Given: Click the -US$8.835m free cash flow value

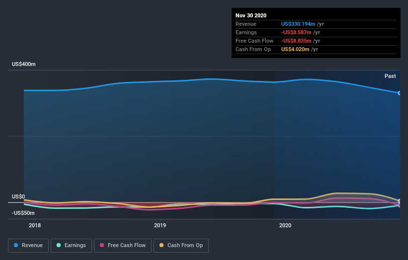Looking at the screenshot, I should 296,41.
